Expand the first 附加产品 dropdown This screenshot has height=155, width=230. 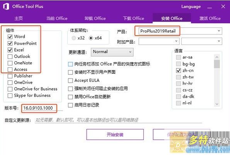pyautogui.click(x=159, y=41)
